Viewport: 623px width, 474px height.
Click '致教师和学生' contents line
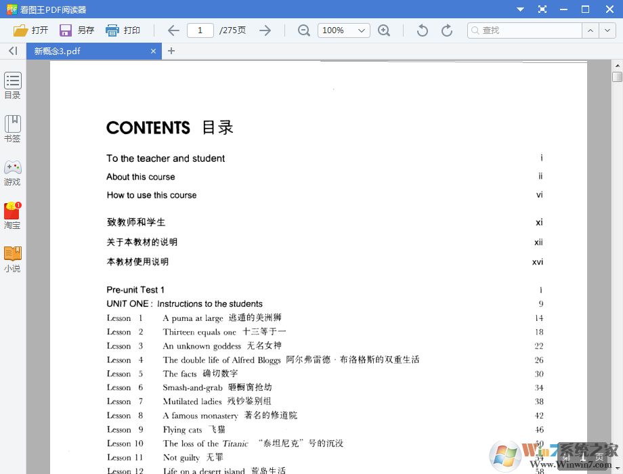click(136, 222)
